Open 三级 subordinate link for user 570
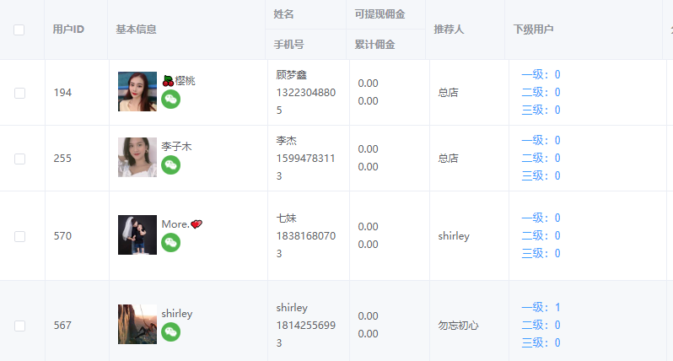Image resolution: width=673 pixels, height=361 pixels. coord(541,253)
